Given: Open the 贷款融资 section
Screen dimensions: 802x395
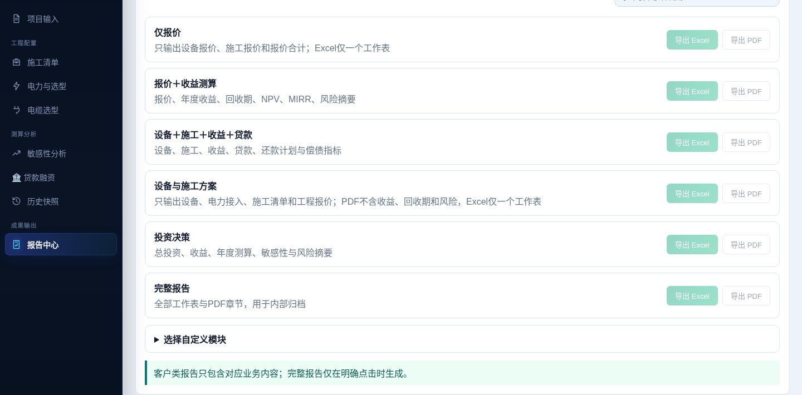Looking at the screenshot, I should coord(61,177).
